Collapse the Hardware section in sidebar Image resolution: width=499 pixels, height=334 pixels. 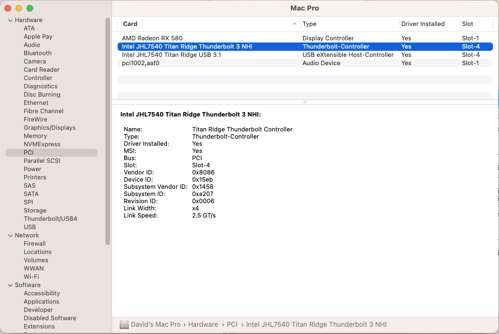point(10,20)
